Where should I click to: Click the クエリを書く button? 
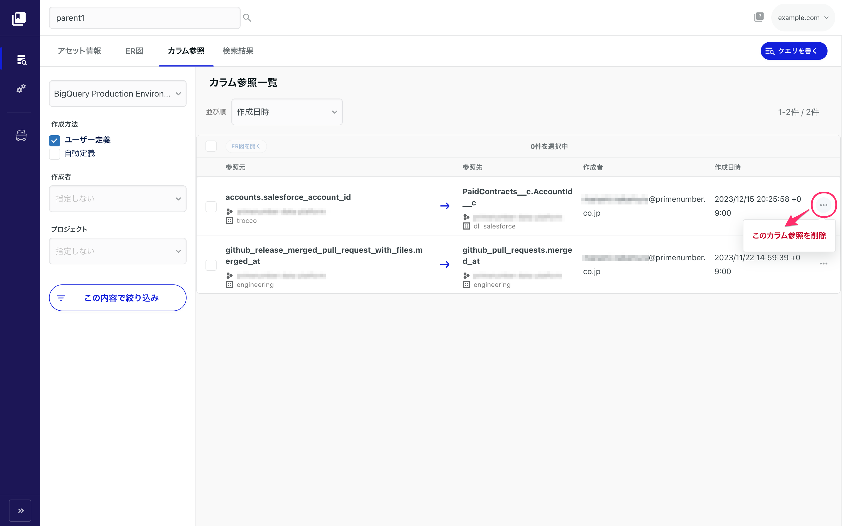point(794,51)
